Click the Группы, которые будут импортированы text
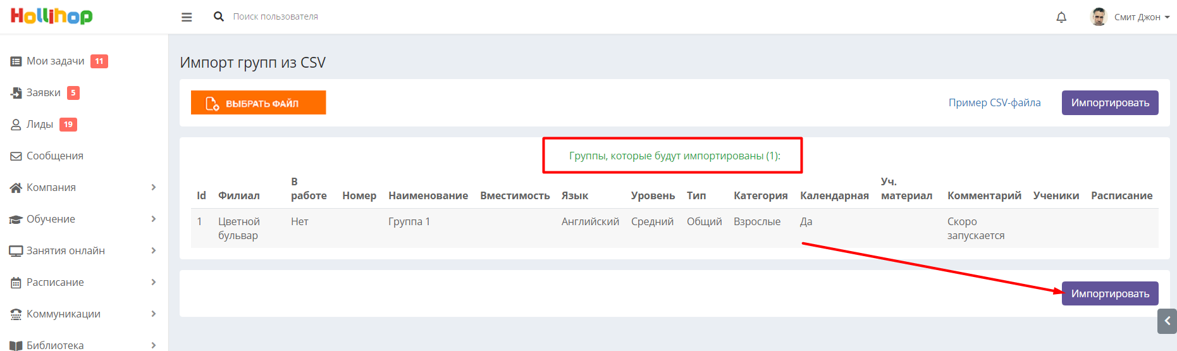Screen dimensions: 1177x351 coord(675,156)
